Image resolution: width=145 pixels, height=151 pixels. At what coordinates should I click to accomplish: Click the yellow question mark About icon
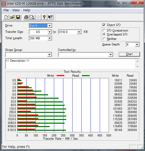click(x=44, y=17)
